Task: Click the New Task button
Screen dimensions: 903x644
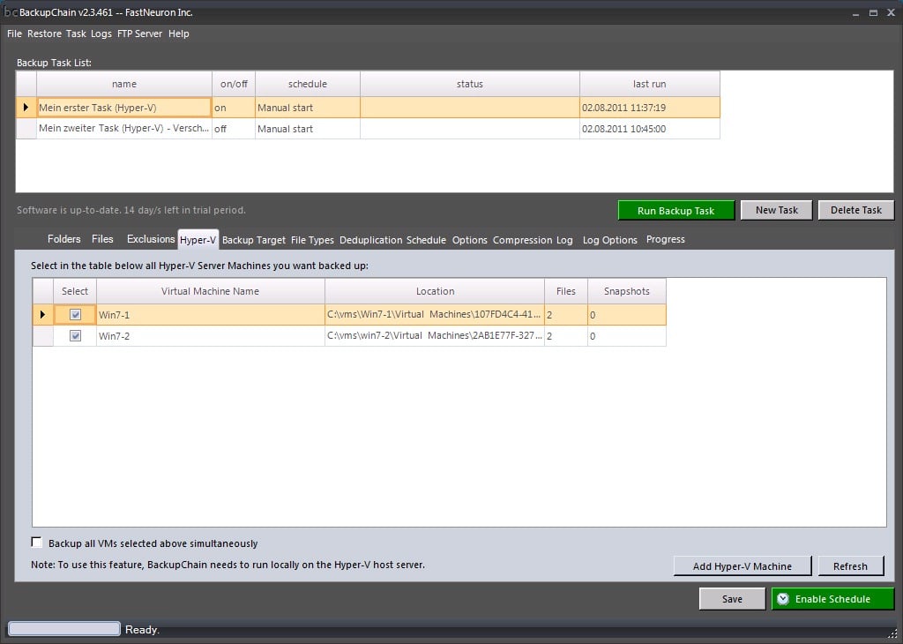Action: pos(776,210)
